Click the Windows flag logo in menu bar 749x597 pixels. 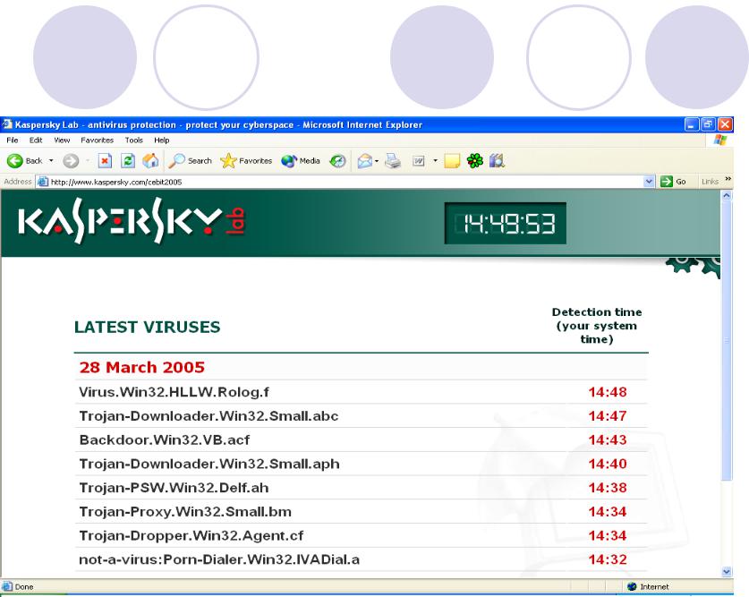[x=719, y=140]
